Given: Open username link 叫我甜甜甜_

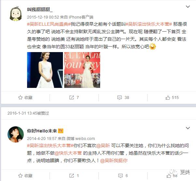Looking at the screenshot, I should point(40,9).
